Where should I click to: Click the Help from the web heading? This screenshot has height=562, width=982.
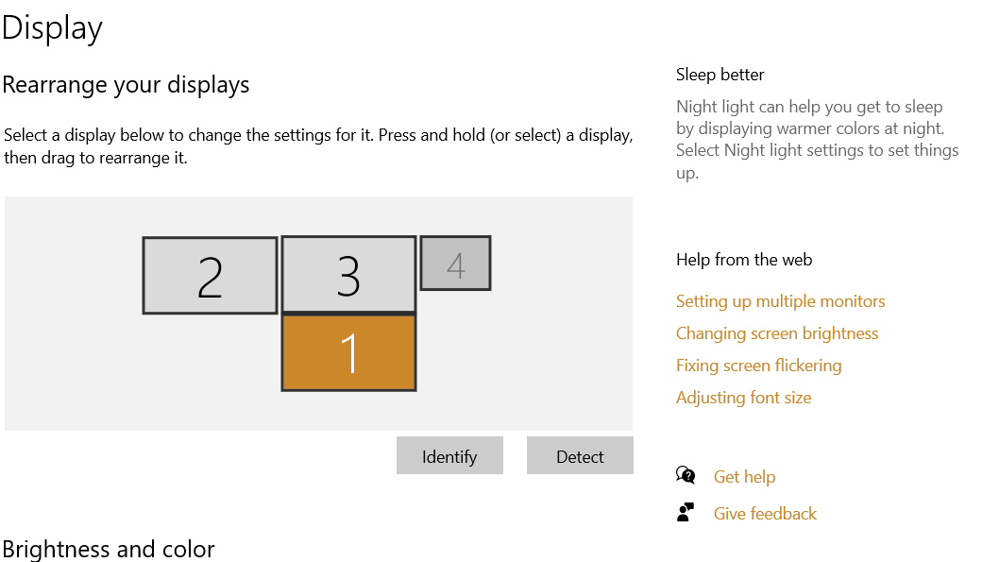pos(743,260)
